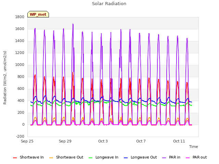219x164 pixels.
Task: Click the -200 y-axis tick label
Action: click(20, 136)
